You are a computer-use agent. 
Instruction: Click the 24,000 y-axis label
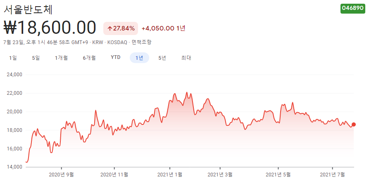15,75
